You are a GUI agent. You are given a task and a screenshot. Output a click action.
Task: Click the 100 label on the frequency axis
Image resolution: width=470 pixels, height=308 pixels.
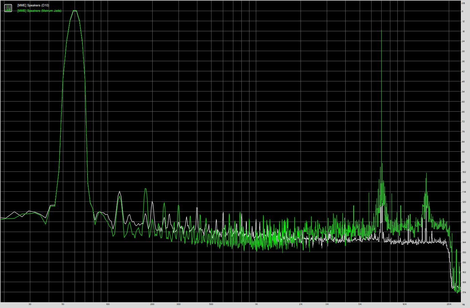pyautogui.click(x=108, y=304)
